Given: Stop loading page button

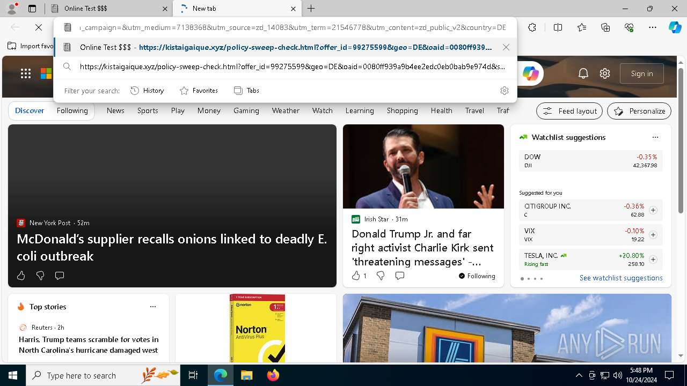Looking at the screenshot, I should pos(39,27).
